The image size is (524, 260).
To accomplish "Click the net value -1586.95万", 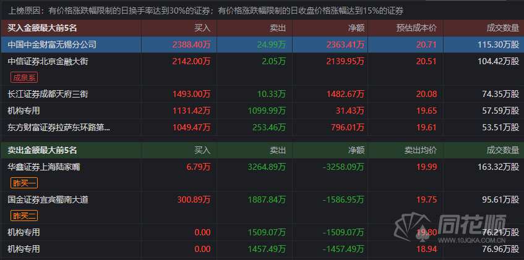I will coord(344,199).
